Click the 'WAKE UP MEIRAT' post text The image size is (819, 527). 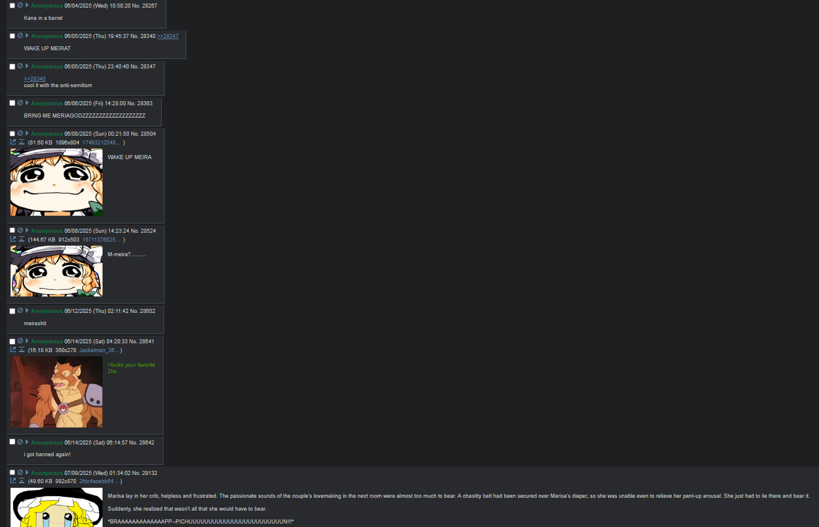click(47, 49)
